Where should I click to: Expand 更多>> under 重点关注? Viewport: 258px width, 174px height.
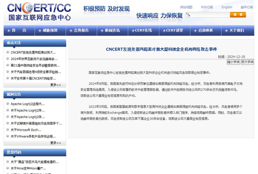[55, 85]
